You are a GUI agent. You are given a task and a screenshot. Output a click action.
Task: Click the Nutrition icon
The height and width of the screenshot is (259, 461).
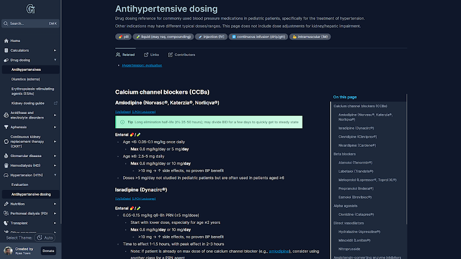click(6, 204)
